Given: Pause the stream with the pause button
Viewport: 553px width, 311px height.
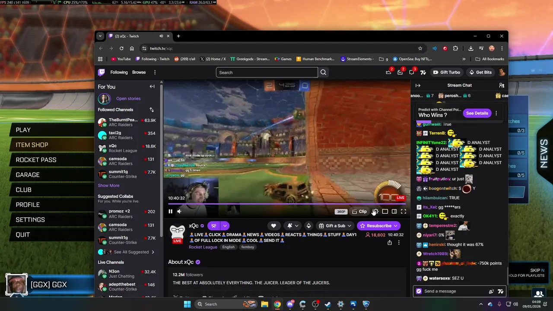Looking at the screenshot, I should click(170, 211).
